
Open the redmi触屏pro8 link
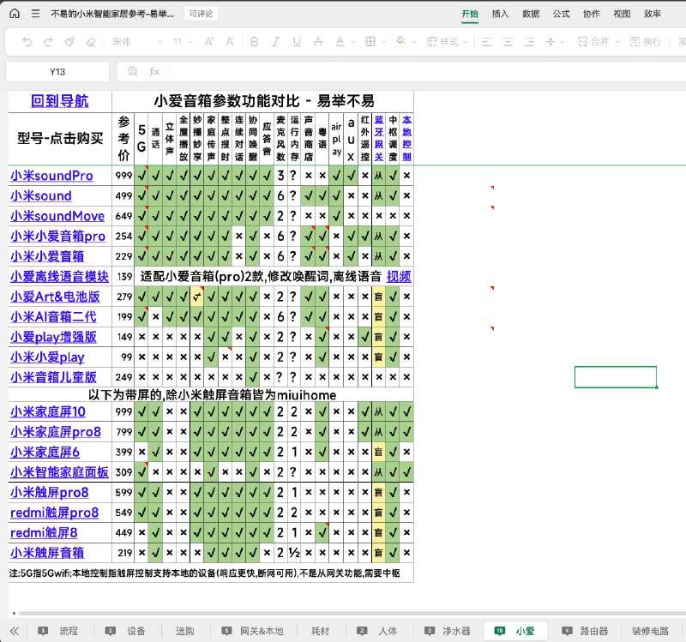54,512
